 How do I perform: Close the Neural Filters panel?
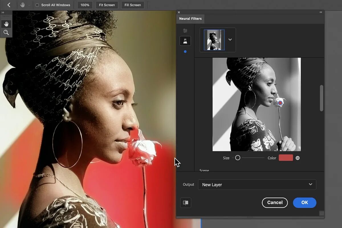179,12
